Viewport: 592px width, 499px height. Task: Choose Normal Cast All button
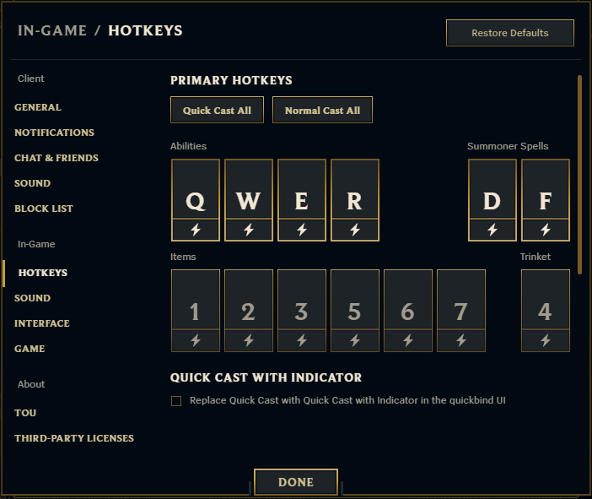coord(322,111)
